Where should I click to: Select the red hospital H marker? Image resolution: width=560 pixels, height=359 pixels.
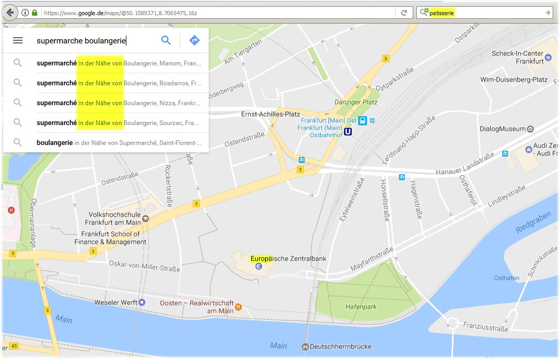[x=11, y=210]
